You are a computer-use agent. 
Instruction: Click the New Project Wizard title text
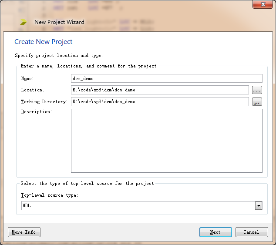pyautogui.click(x=59, y=22)
